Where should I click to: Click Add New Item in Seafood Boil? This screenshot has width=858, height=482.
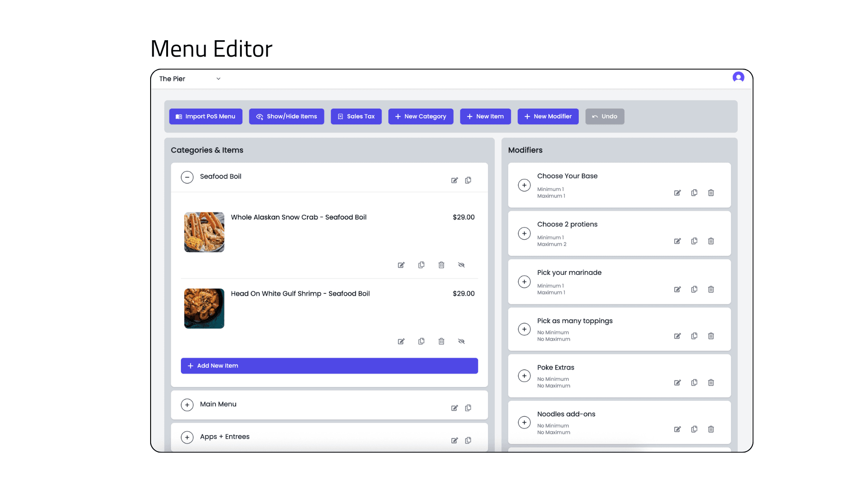pyautogui.click(x=329, y=366)
